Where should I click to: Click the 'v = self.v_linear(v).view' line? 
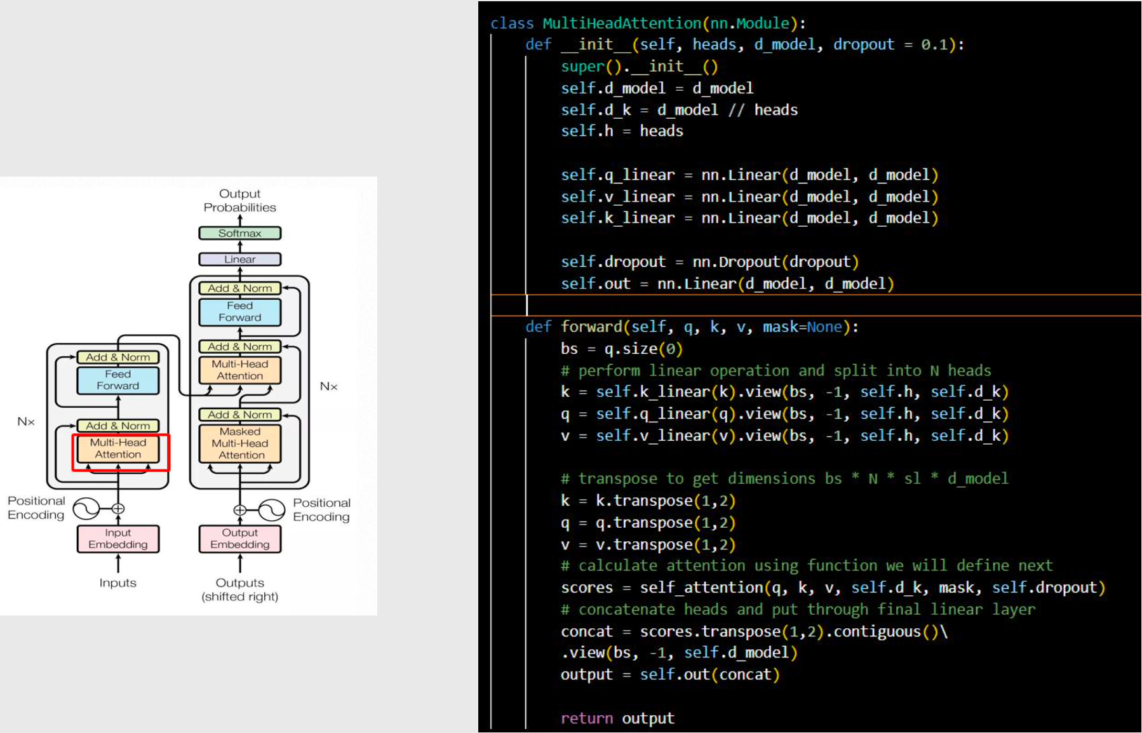click(784, 436)
